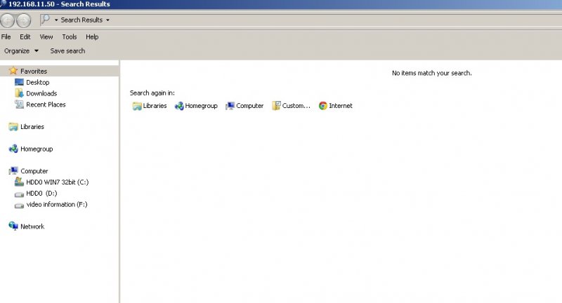Select Libraries label in navigation pane
The width and height of the screenshot is (562, 303).
click(x=32, y=127)
